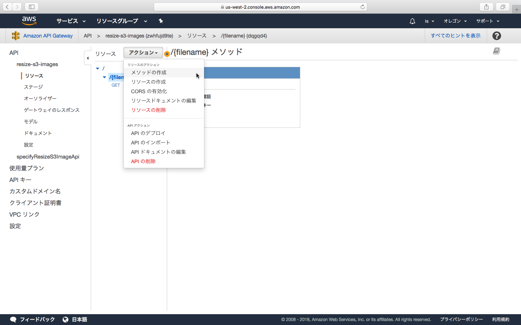The height and width of the screenshot is (325, 521).
Task: Open オーソライザー in the sidebar
Action: pyautogui.click(x=40, y=99)
